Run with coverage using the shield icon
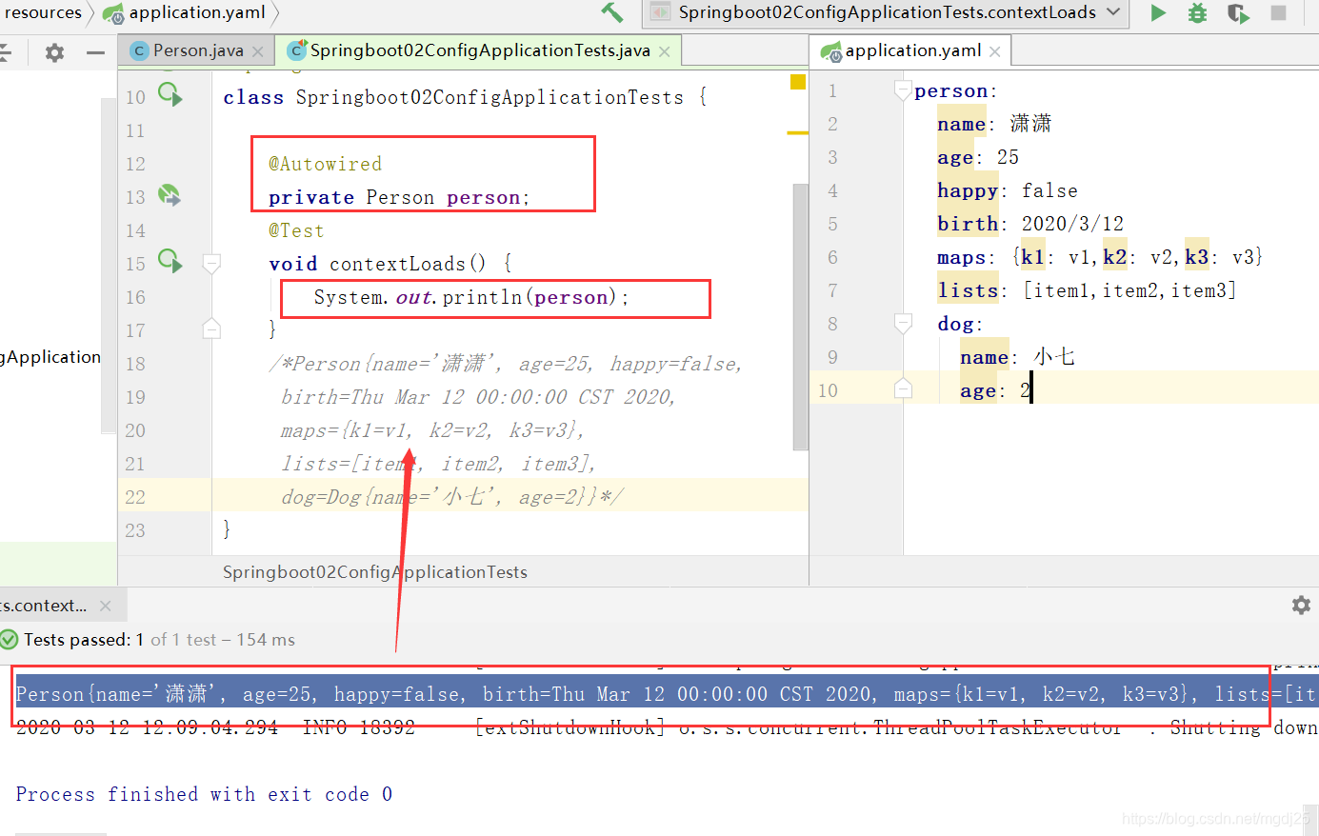This screenshot has width=1319, height=836. 1238,12
